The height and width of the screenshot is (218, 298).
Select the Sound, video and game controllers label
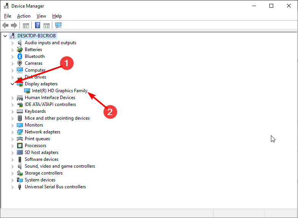click(60, 166)
